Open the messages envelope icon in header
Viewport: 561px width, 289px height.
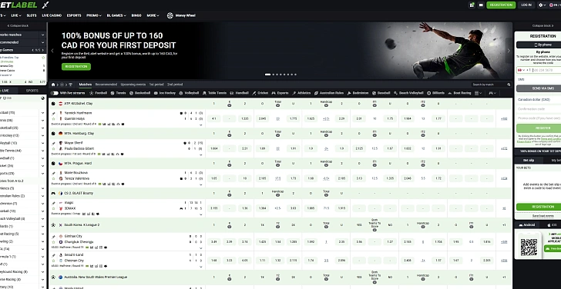click(x=481, y=5)
